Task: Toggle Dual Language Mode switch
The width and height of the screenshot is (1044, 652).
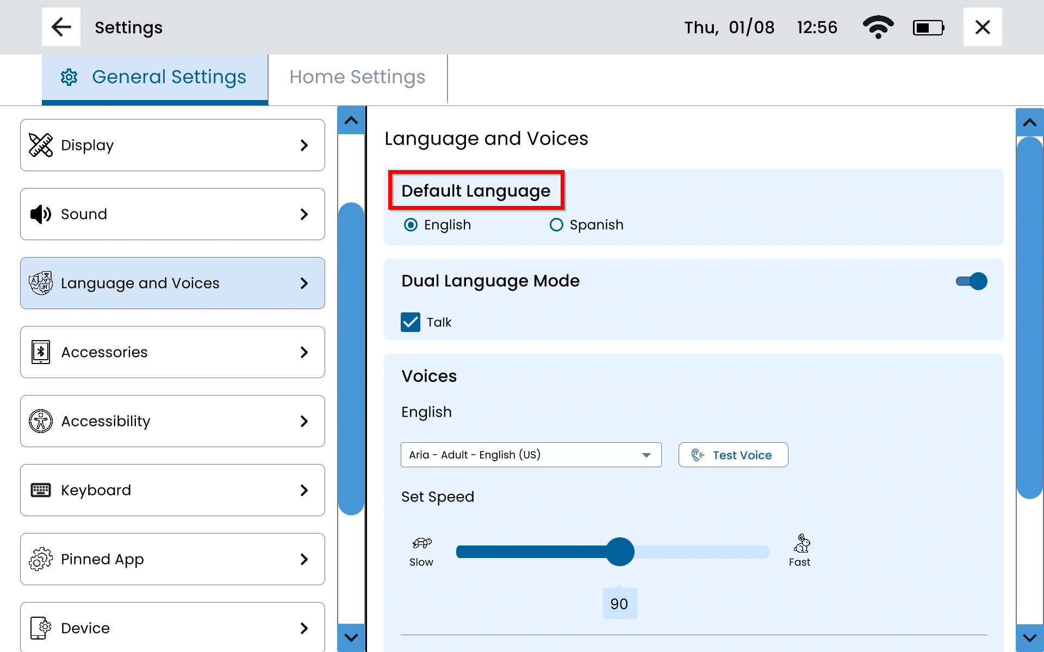Action: click(x=972, y=281)
